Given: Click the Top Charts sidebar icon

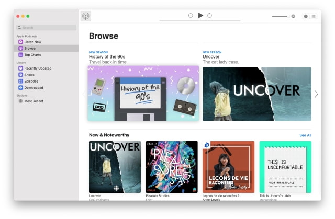Looking at the screenshot, I should coord(20,55).
